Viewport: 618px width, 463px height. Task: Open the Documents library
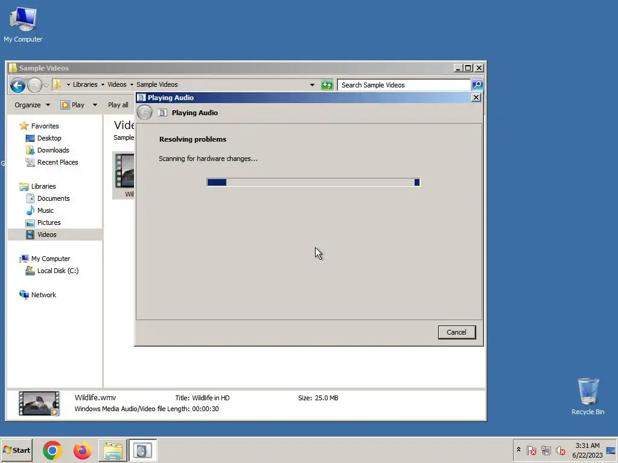coord(54,198)
